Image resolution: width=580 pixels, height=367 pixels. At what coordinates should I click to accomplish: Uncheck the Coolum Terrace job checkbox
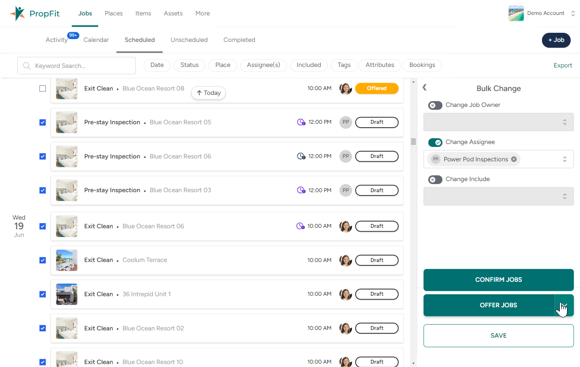[x=43, y=260]
